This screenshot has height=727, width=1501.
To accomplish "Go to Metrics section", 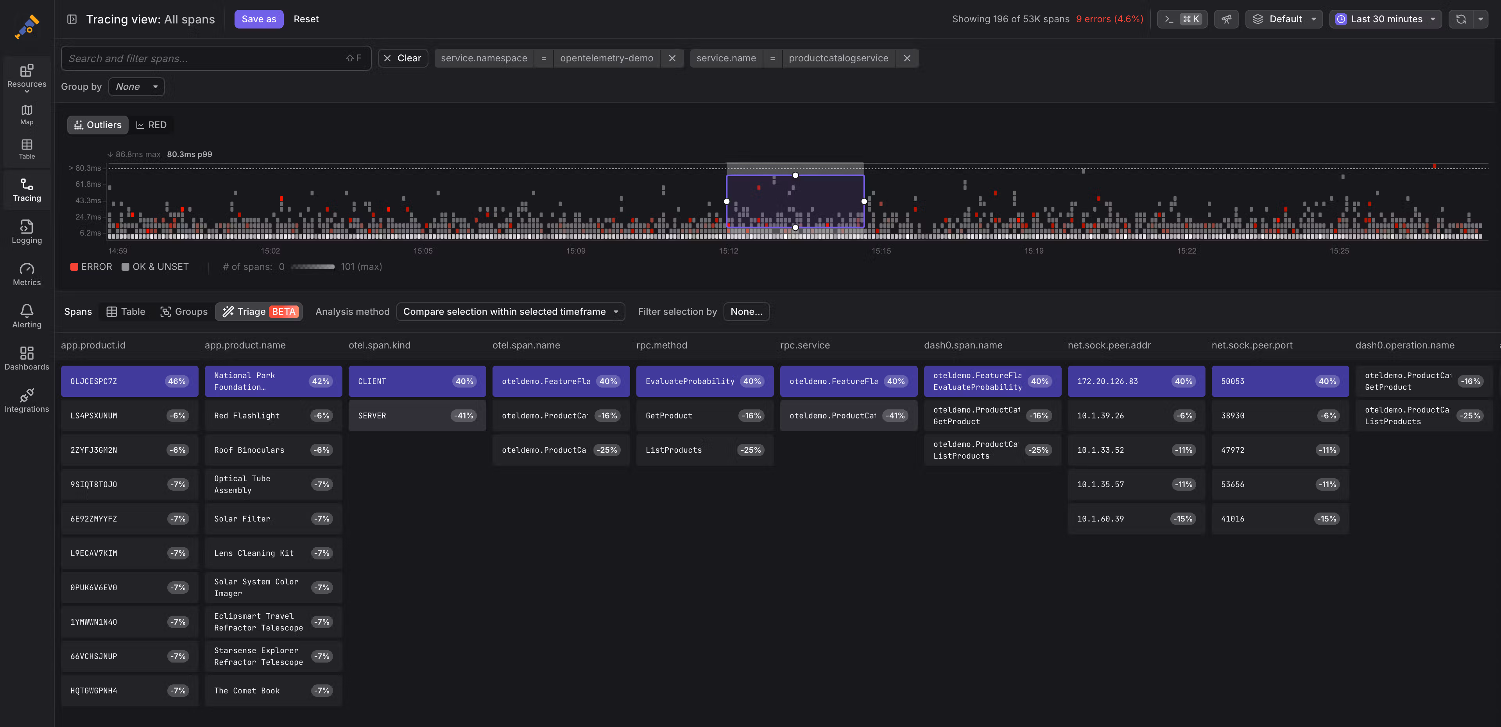I will point(27,274).
